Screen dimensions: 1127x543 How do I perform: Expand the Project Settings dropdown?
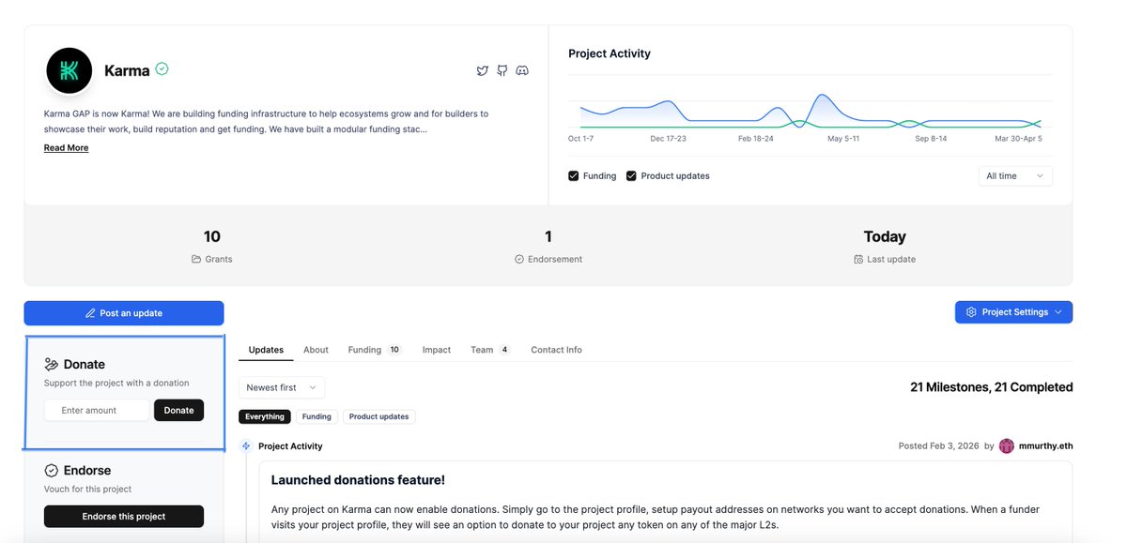(1013, 312)
